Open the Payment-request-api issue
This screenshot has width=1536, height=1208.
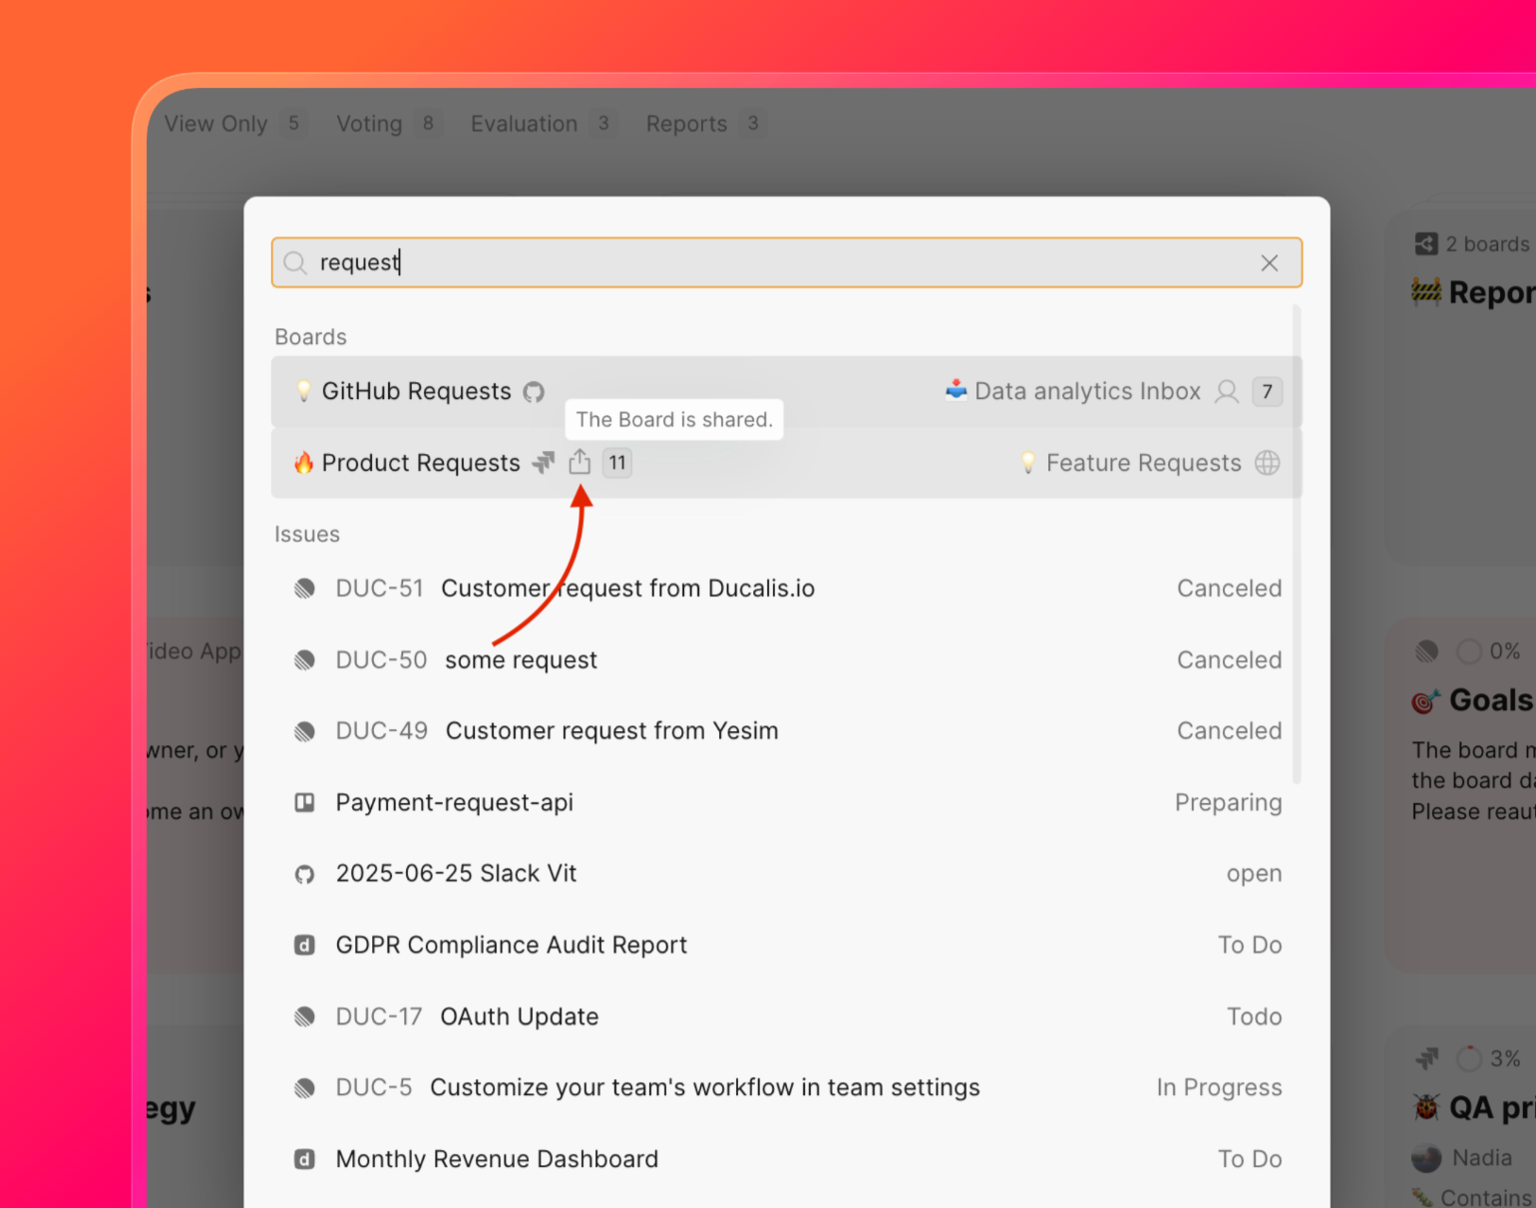pyautogui.click(x=786, y=803)
